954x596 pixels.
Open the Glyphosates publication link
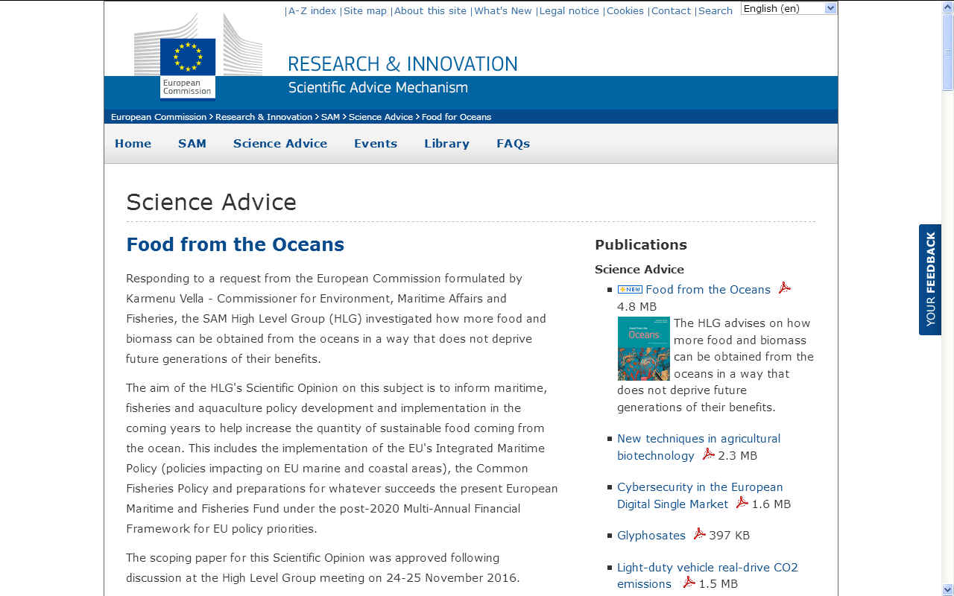point(651,536)
